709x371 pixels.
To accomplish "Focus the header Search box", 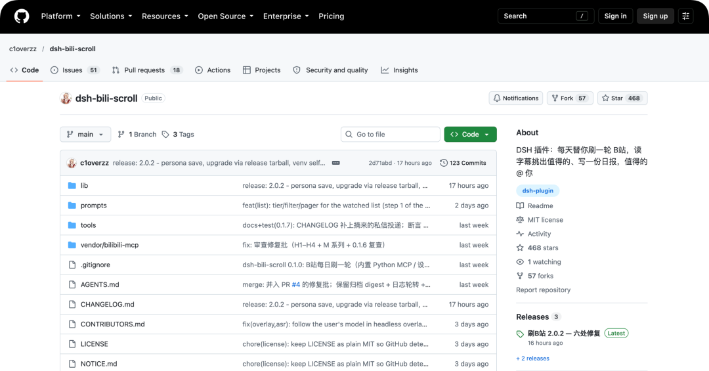I will point(546,16).
